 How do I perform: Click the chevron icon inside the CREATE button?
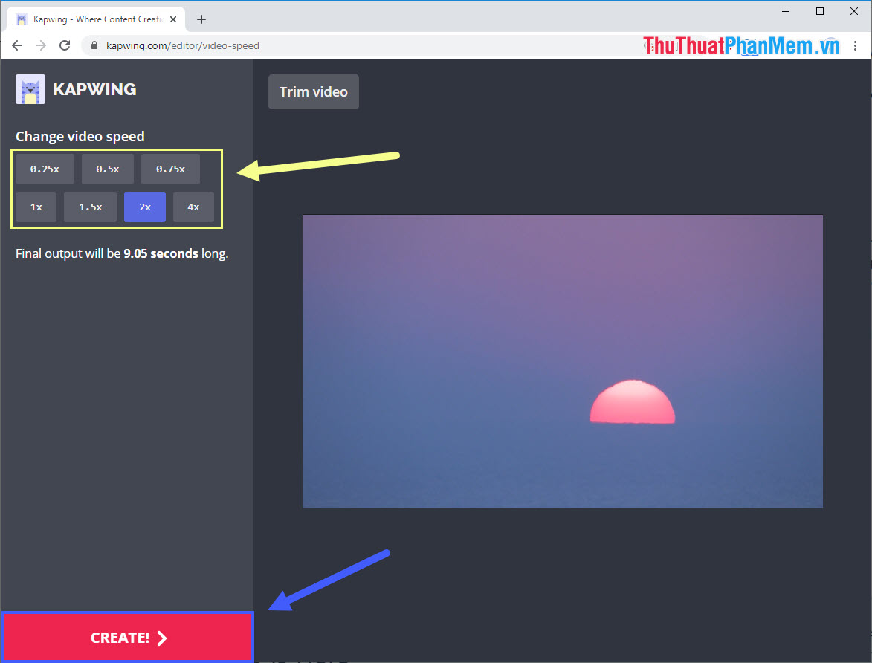[162, 637]
